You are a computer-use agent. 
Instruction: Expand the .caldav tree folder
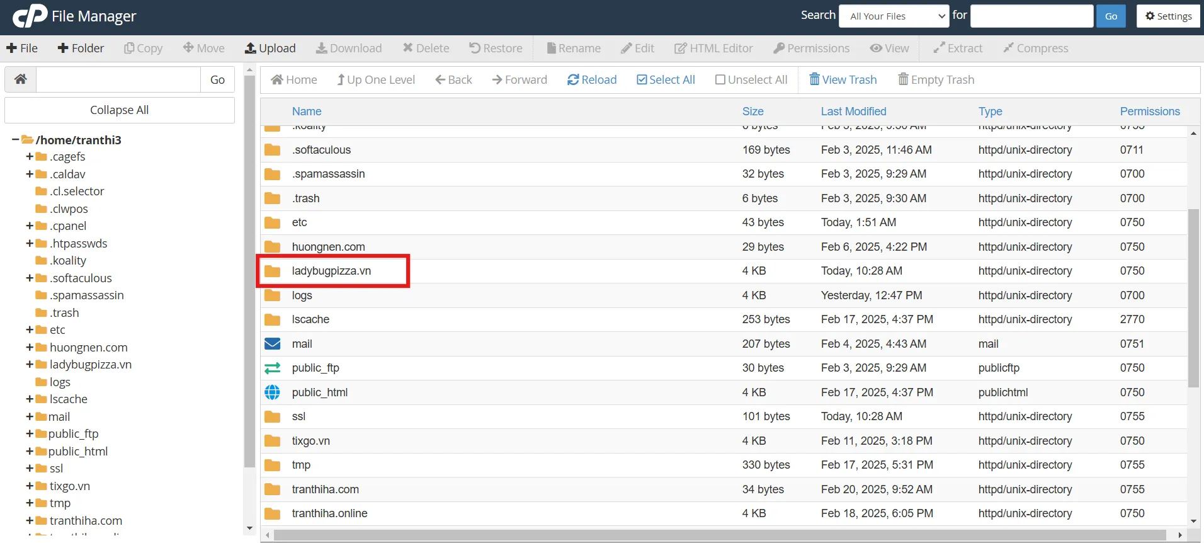click(x=30, y=174)
